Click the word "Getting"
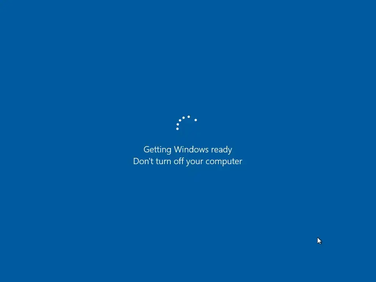This screenshot has height=282, width=376. click(157, 150)
